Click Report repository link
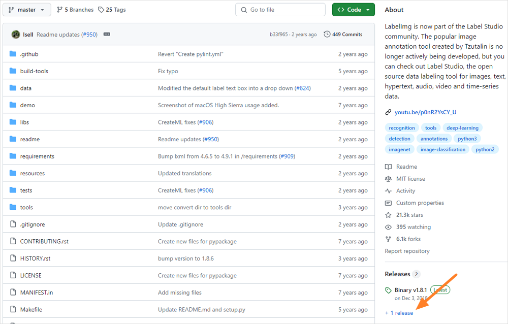Viewport: 508px width, 324px height. pyautogui.click(x=407, y=251)
